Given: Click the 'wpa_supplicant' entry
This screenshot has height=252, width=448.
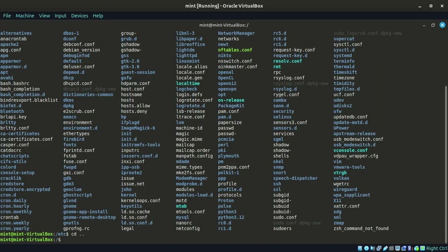Looking at the screenshot, I should 352,195.
